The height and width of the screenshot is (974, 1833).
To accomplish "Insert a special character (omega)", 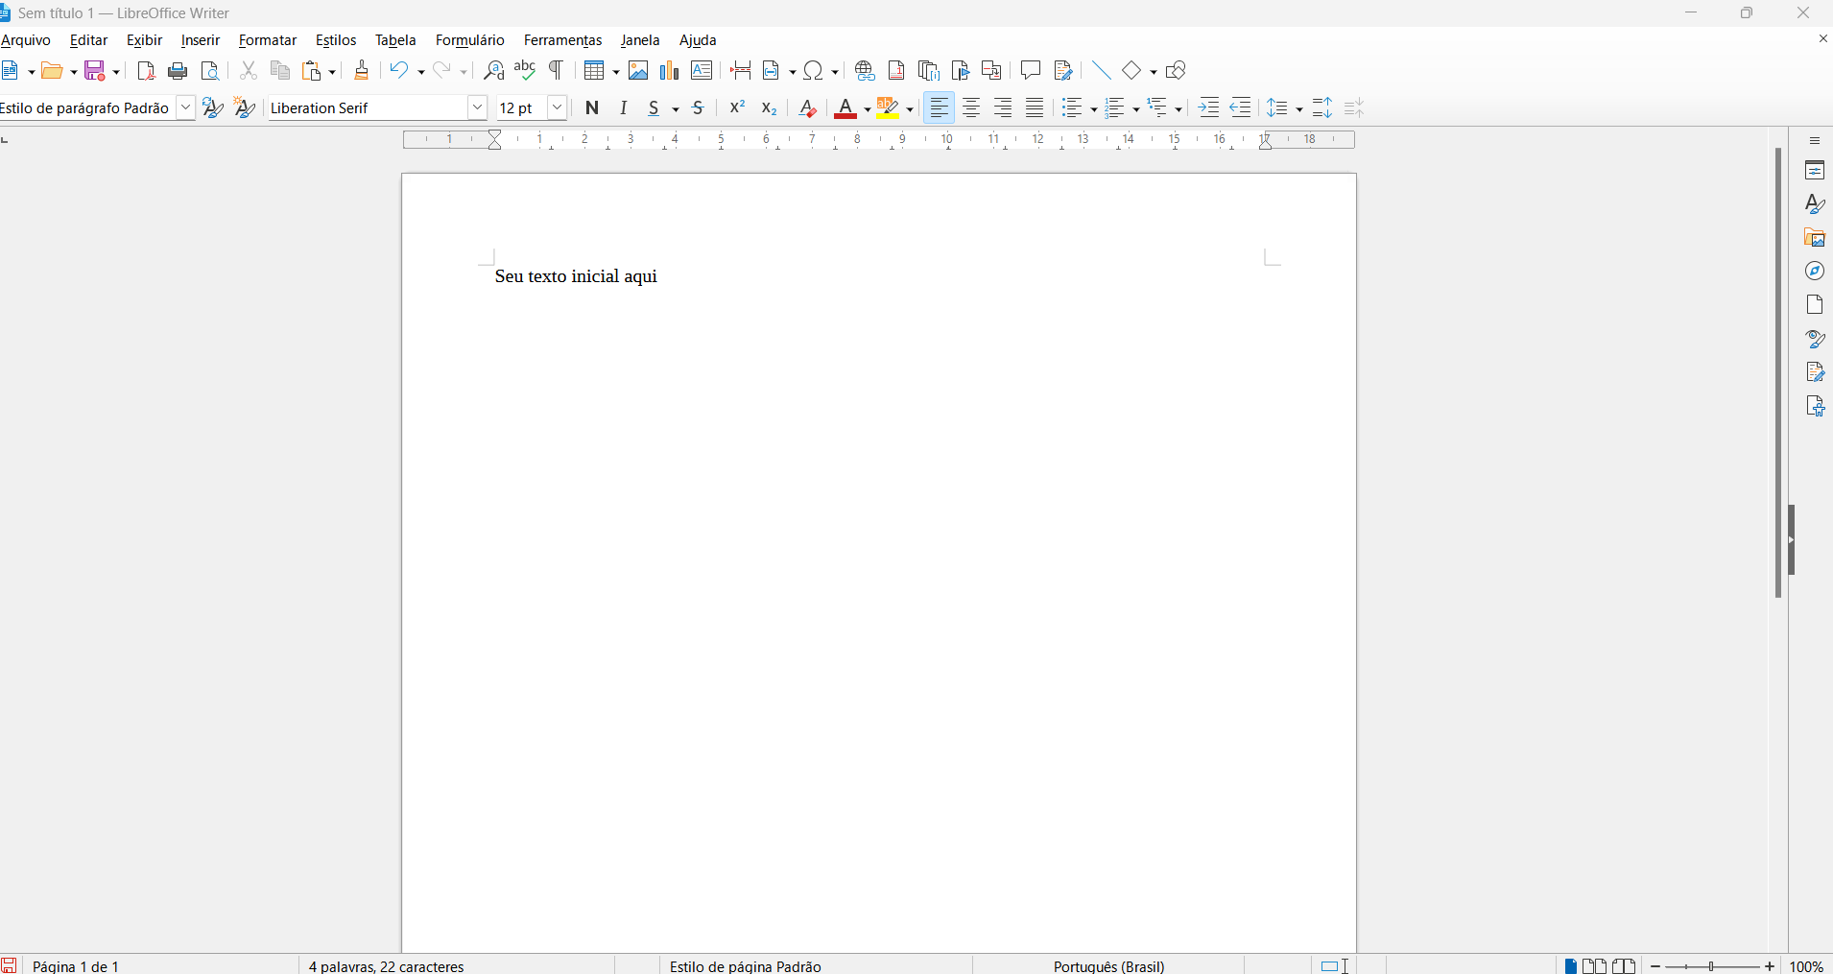I will (x=814, y=70).
